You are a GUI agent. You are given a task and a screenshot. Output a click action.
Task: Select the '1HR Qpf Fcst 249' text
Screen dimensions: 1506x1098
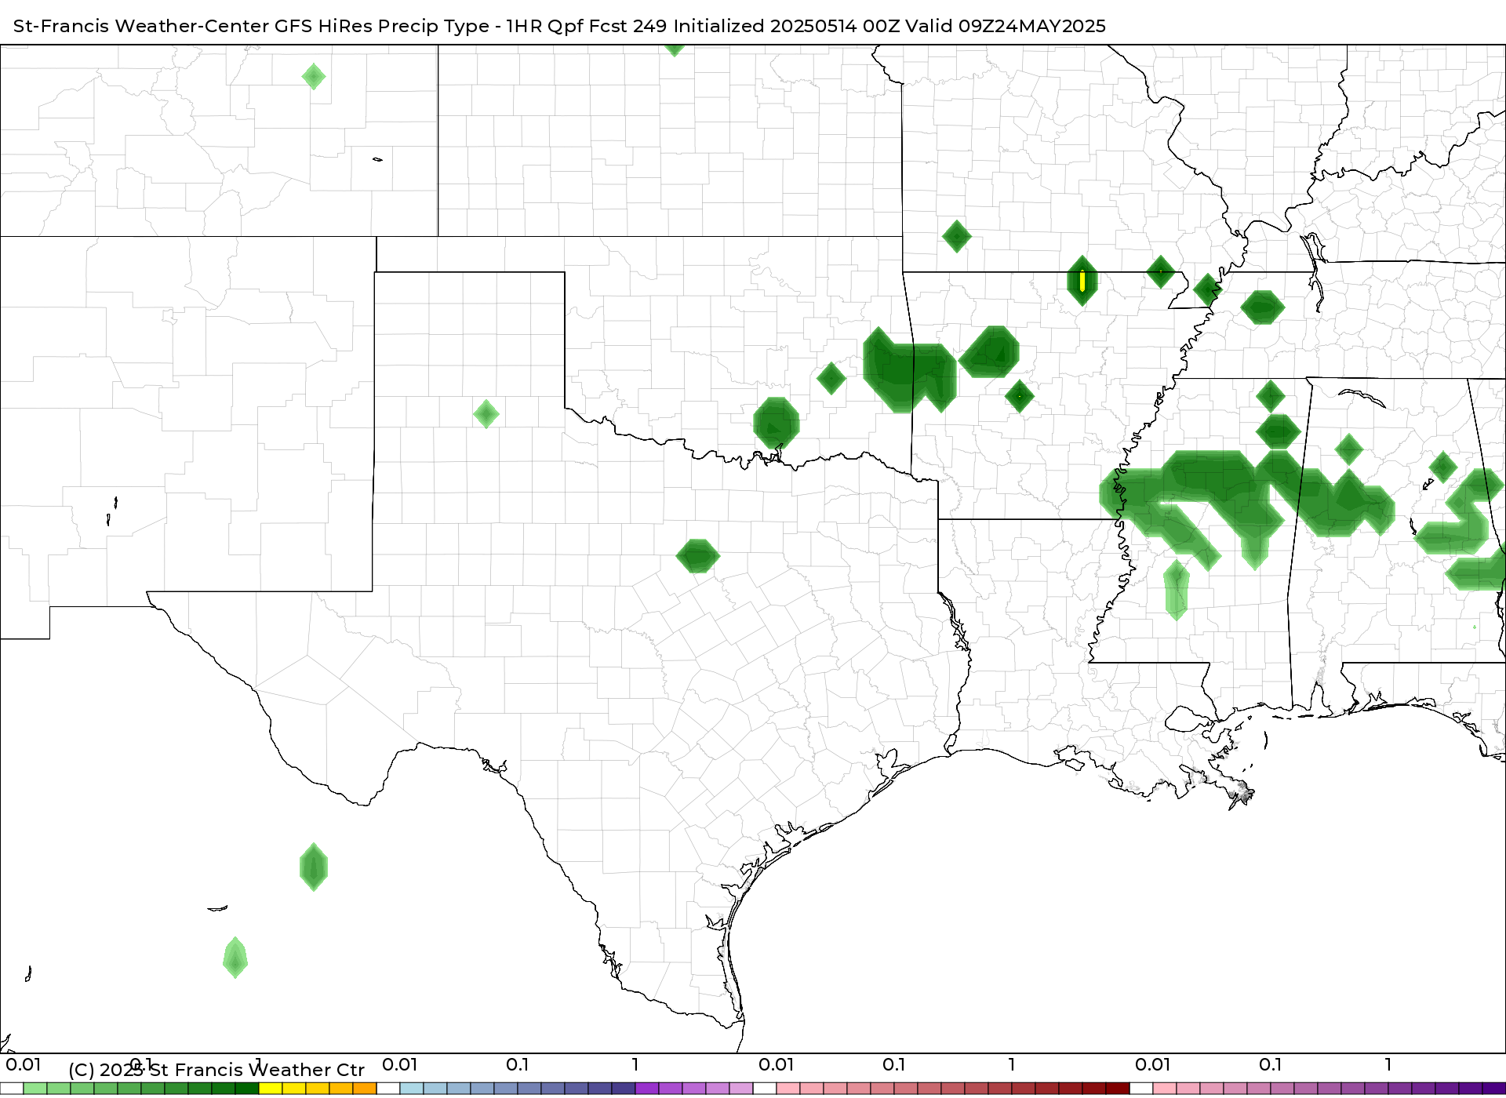[x=586, y=26]
